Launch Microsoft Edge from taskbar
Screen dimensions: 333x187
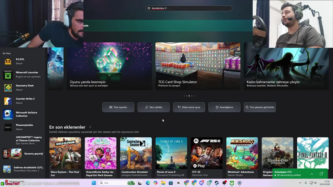point(148,183)
